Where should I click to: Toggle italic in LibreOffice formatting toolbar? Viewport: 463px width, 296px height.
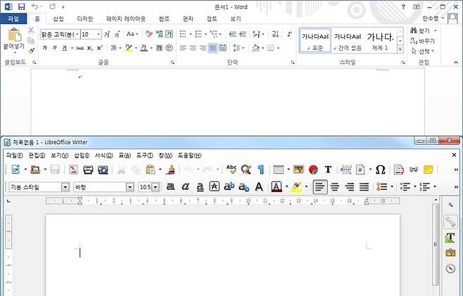coord(186,186)
